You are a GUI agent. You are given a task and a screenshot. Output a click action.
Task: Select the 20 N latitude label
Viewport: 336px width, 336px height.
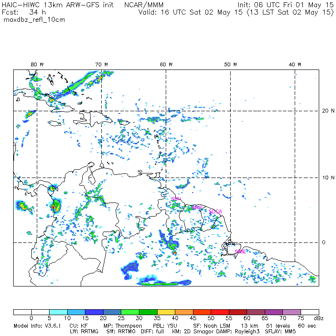pos(328,111)
